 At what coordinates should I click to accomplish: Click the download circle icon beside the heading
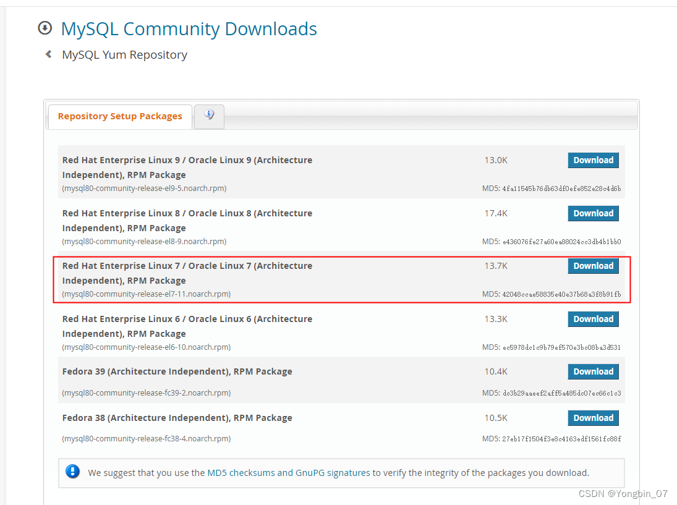[45, 28]
